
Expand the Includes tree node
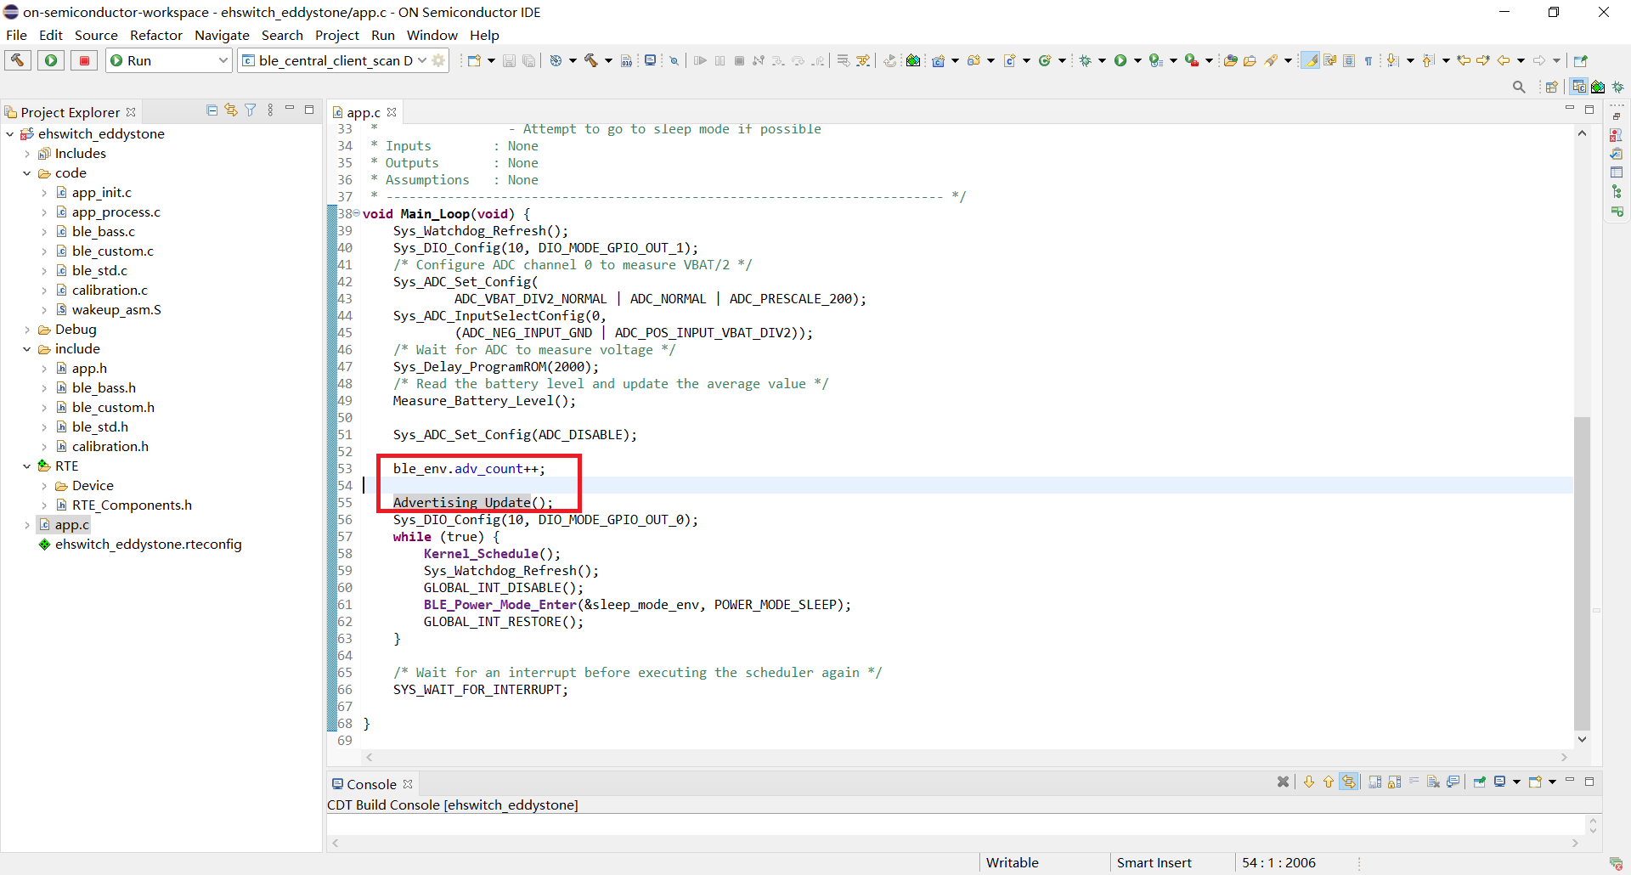27,154
